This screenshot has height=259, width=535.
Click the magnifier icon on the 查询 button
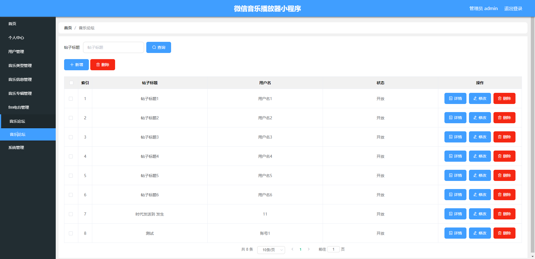click(x=153, y=47)
